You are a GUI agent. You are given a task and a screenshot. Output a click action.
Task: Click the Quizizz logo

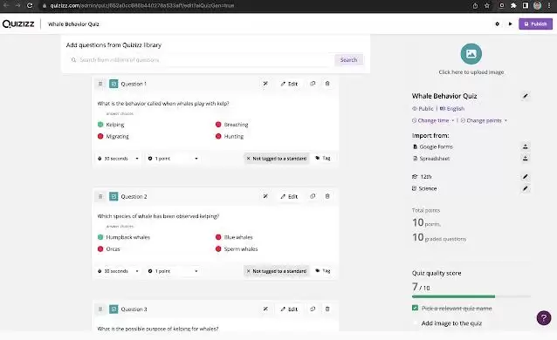[x=18, y=24]
